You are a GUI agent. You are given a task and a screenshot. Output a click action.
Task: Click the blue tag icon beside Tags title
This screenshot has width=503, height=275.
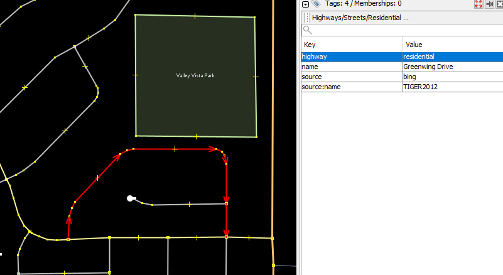(x=316, y=4)
